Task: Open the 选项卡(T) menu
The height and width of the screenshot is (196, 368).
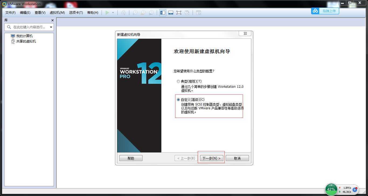Action: [76, 13]
